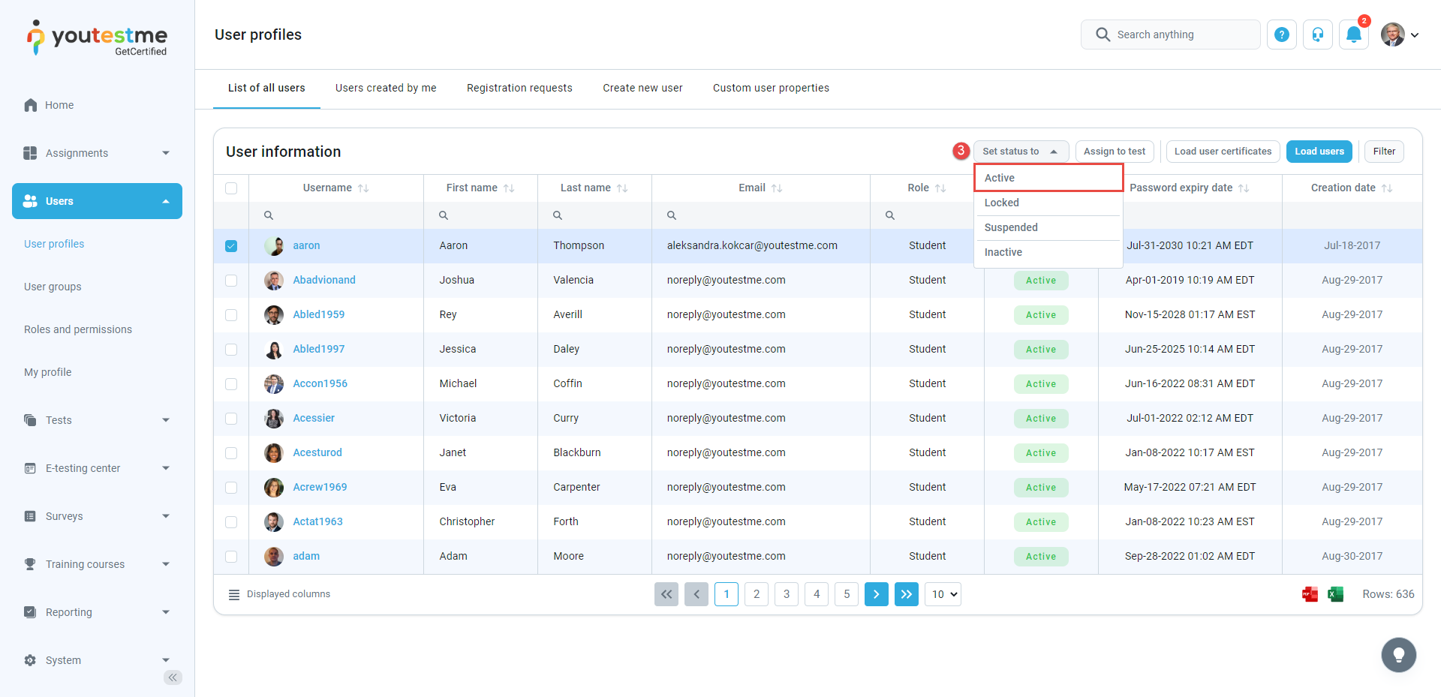Collapse the Users sidebar menu
This screenshot has width=1441, height=697.
tap(166, 201)
